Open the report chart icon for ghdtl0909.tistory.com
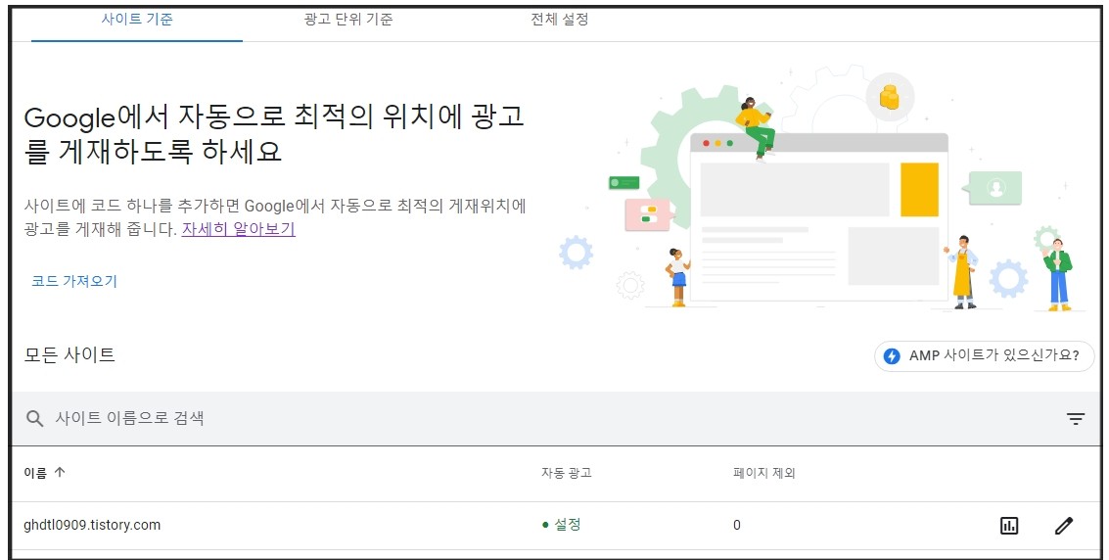1109x560 pixels. (1009, 526)
